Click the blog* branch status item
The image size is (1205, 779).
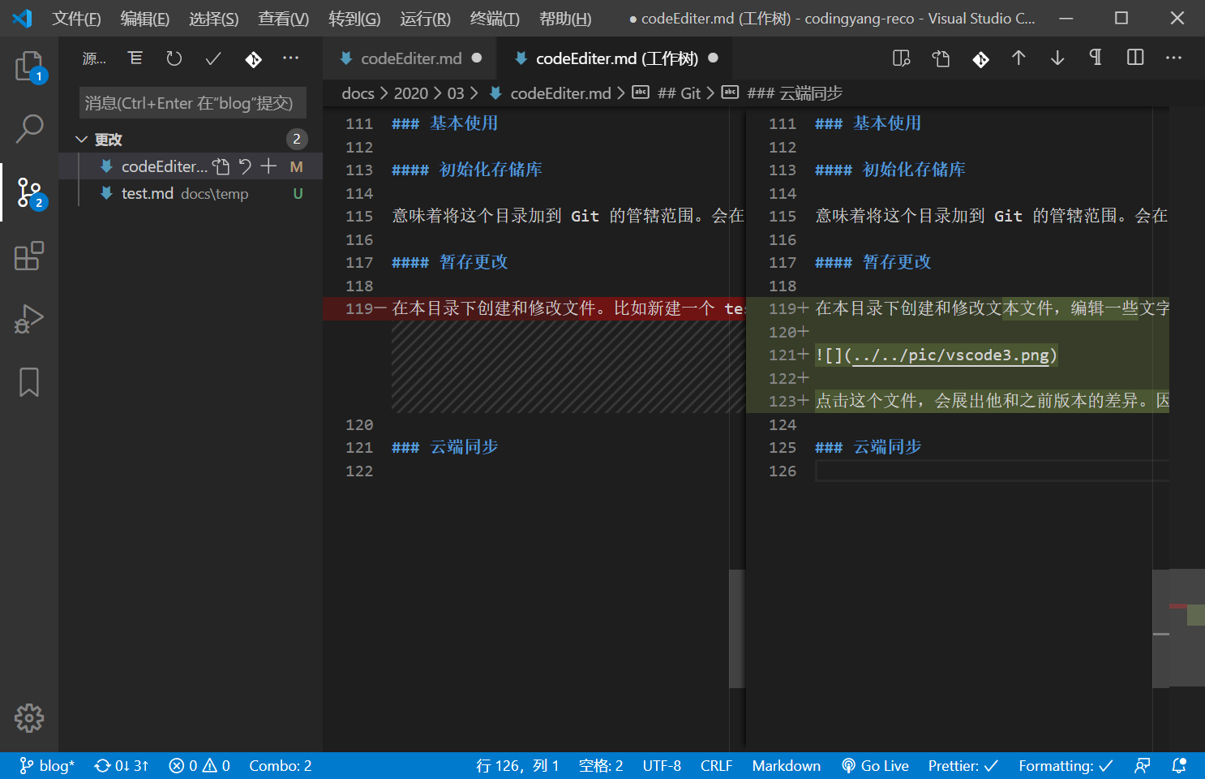[47, 766]
